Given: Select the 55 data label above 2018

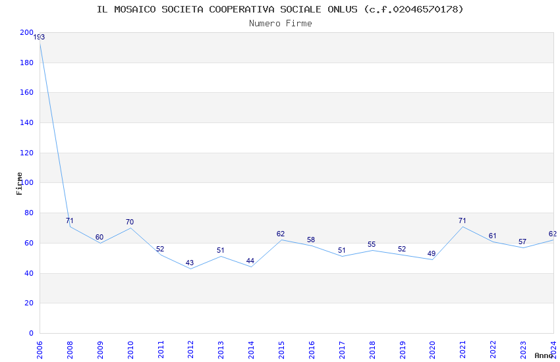Looking at the screenshot, I should (372, 245).
